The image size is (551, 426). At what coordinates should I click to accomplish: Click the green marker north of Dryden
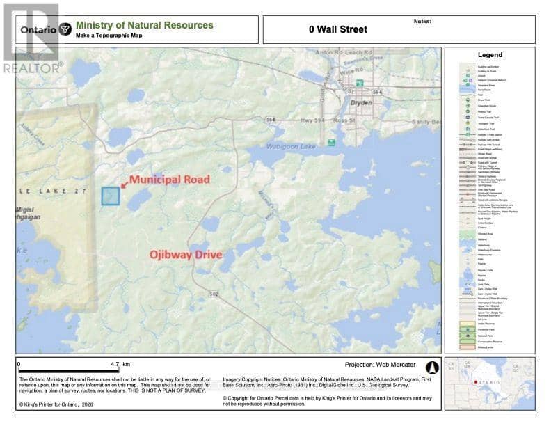[x=359, y=84]
